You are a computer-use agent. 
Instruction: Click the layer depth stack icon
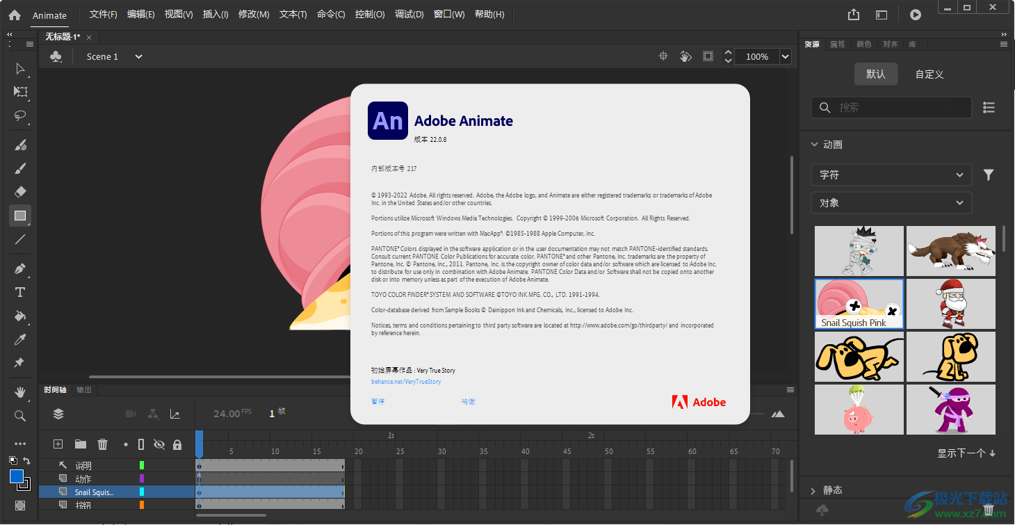click(58, 414)
